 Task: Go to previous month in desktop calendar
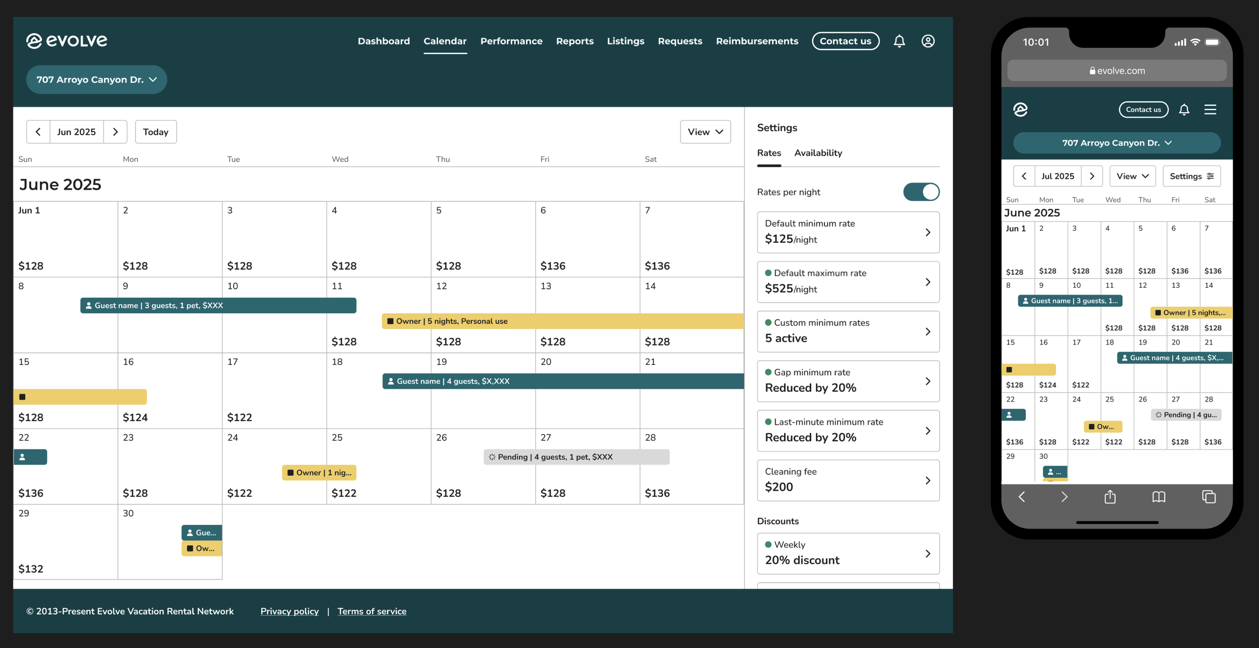coord(38,132)
